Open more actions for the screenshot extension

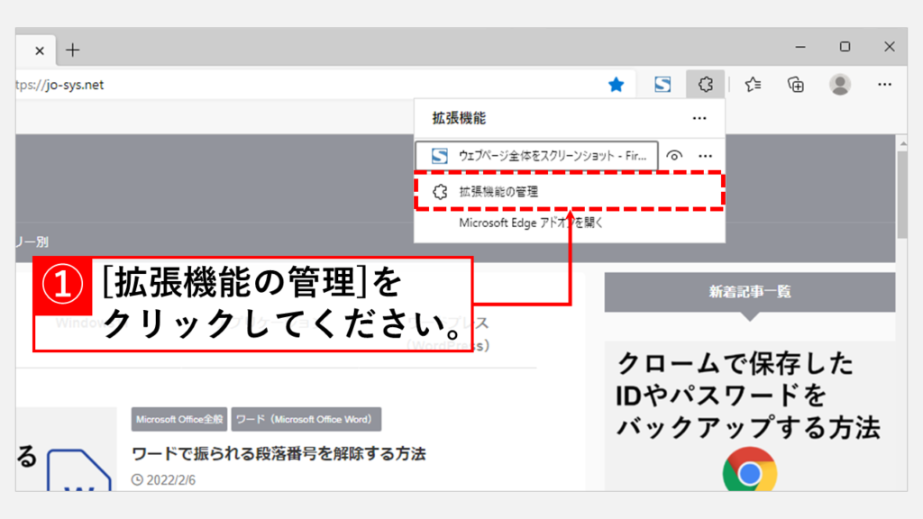pyautogui.click(x=706, y=156)
